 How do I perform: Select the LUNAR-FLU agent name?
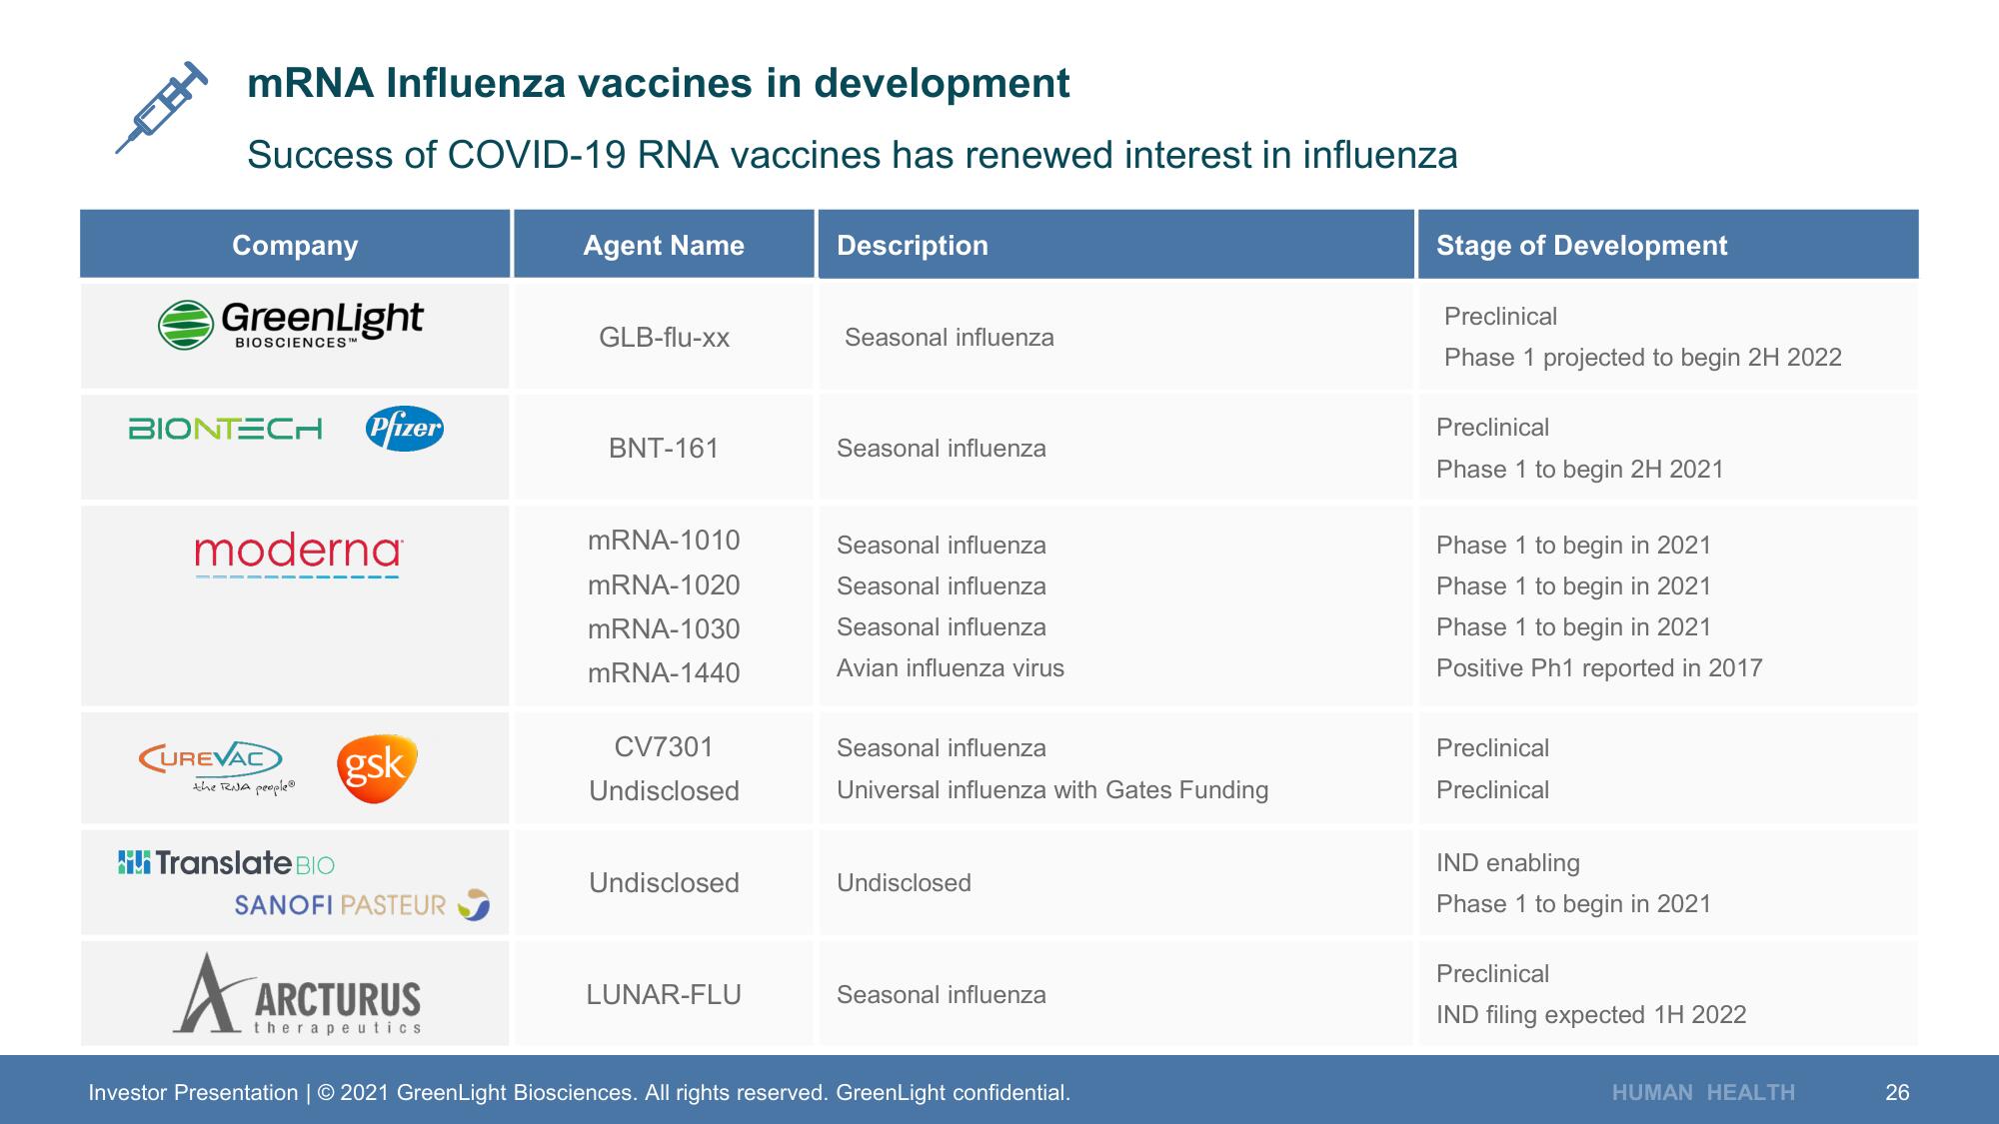664,995
